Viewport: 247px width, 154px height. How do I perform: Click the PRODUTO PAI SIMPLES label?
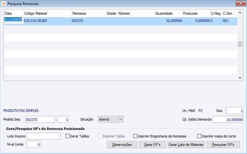pos(21,111)
